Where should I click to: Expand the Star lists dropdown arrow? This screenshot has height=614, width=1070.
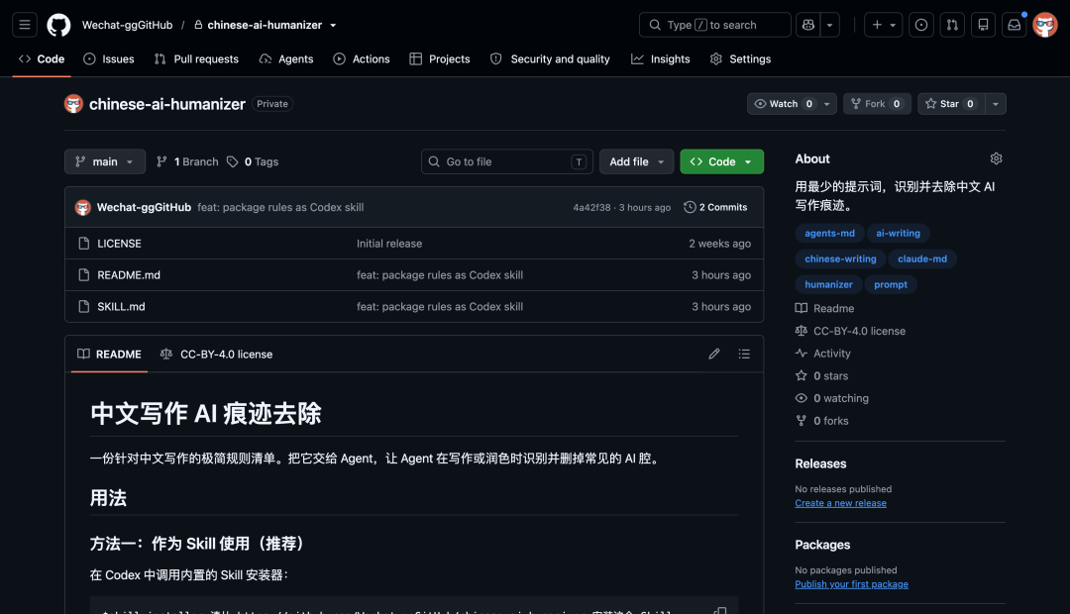tap(996, 104)
